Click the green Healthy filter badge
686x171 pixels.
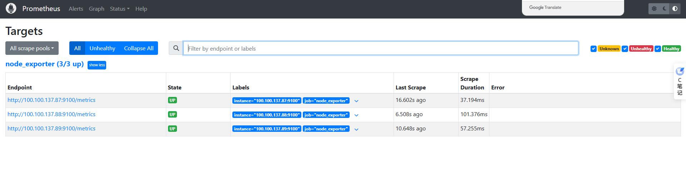(x=671, y=49)
